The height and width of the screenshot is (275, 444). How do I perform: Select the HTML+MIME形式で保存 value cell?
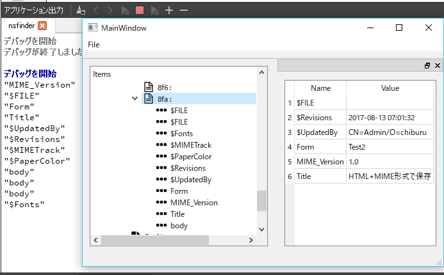pyautogui.click(x=390, y=177)
